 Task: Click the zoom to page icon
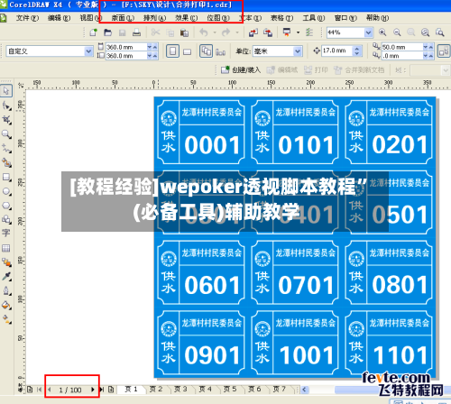coord(440,32)
